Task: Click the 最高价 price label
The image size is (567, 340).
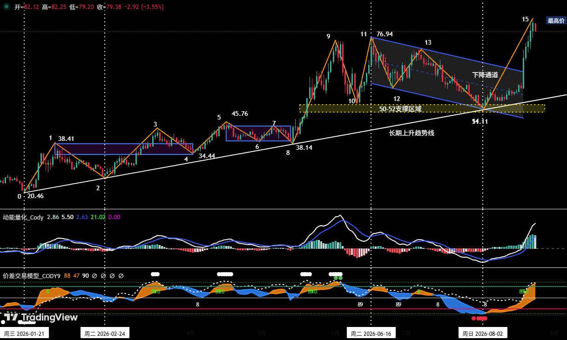Action: coord(556,20)
